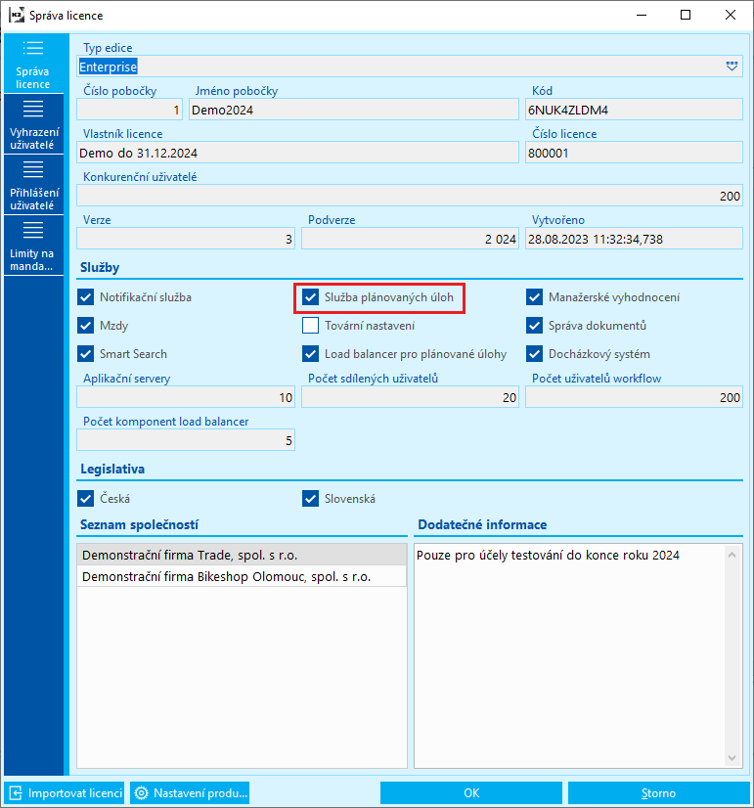The image size is (754, 808).
Task: Click the Vlastník licence field
Action: (297, 153)
